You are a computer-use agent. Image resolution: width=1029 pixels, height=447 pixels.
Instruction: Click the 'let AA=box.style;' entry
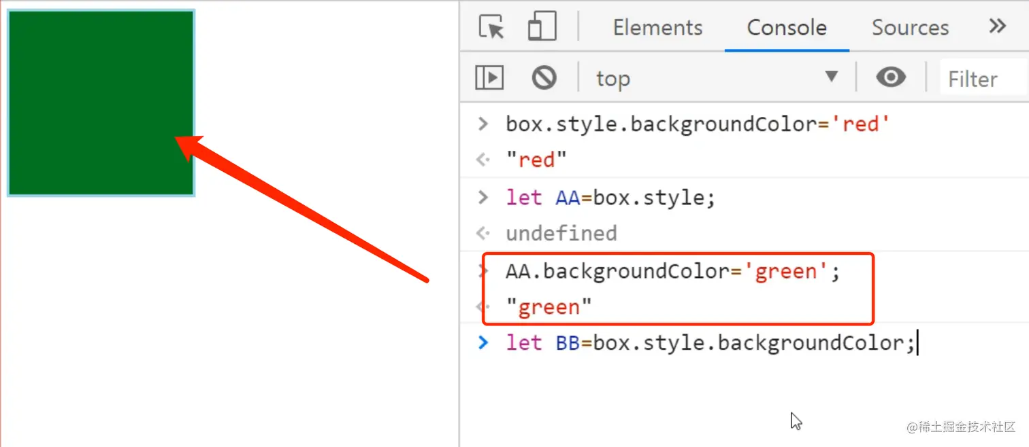(610, 198)
